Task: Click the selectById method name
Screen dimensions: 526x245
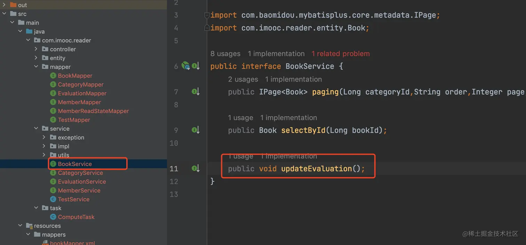Action: (x=303, y=130)
